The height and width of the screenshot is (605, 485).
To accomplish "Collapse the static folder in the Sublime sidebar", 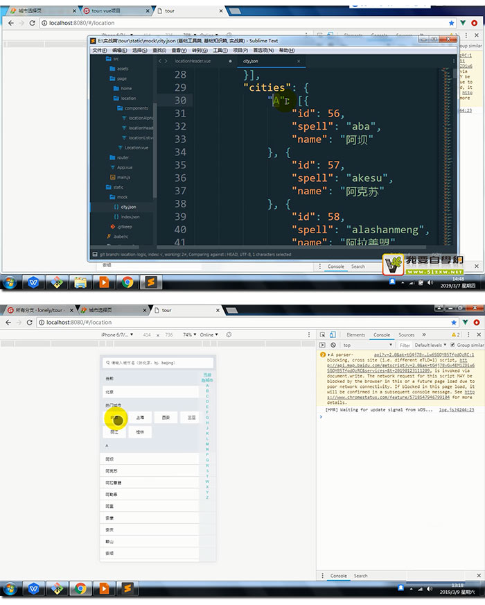I will [x=114, y=187].
